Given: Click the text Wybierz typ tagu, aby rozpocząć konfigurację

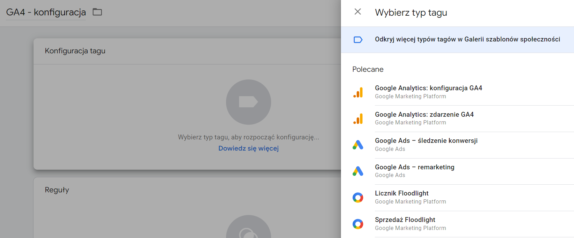Looking at the screenshot, I should click(248, 137).
